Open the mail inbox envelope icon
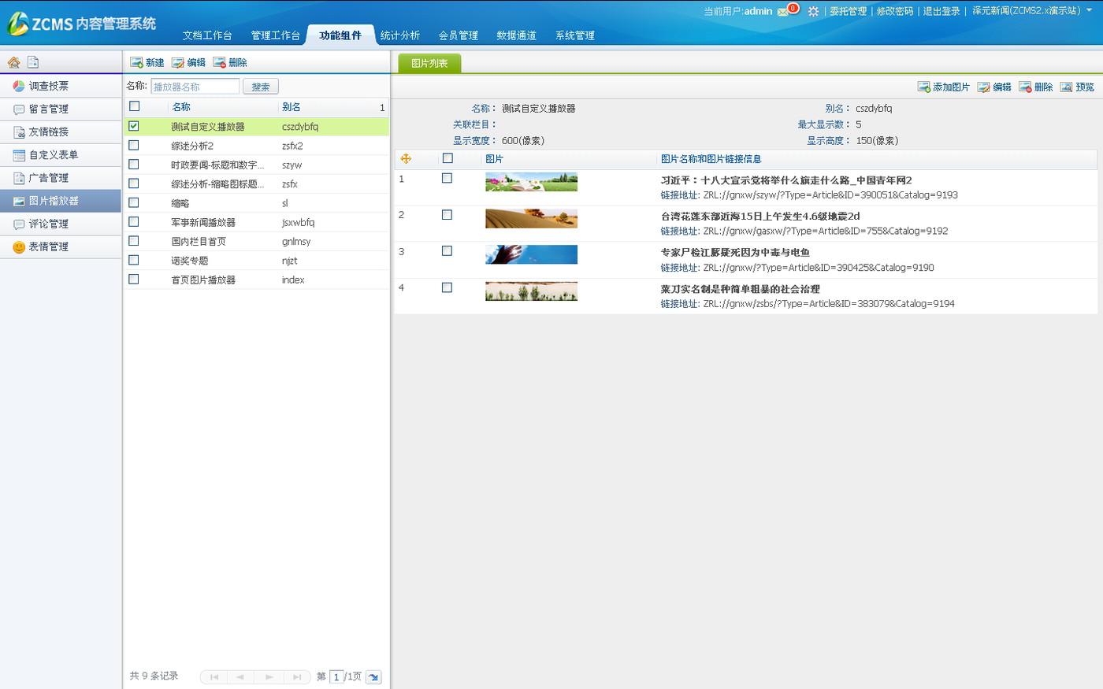Screen dimensions: 1103x689 coord(783,11)
